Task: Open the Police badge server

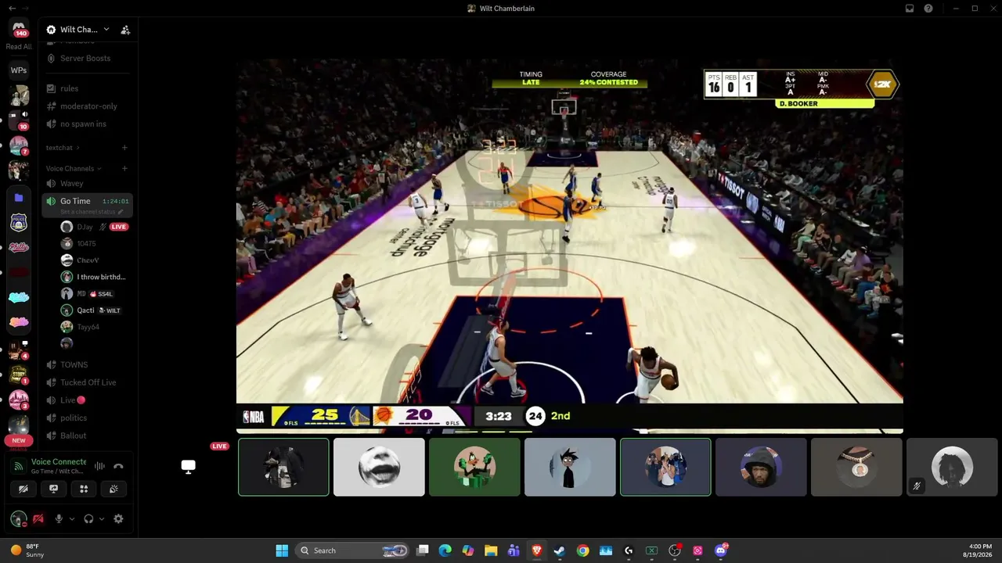Action: [x=19, y=223]
